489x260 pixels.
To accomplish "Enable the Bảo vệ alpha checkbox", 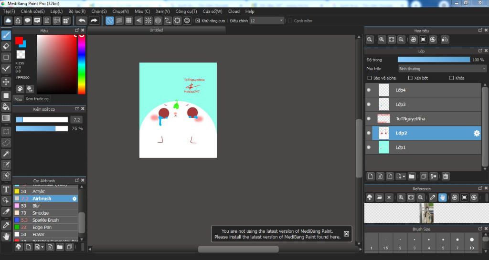I will point(370,78).
